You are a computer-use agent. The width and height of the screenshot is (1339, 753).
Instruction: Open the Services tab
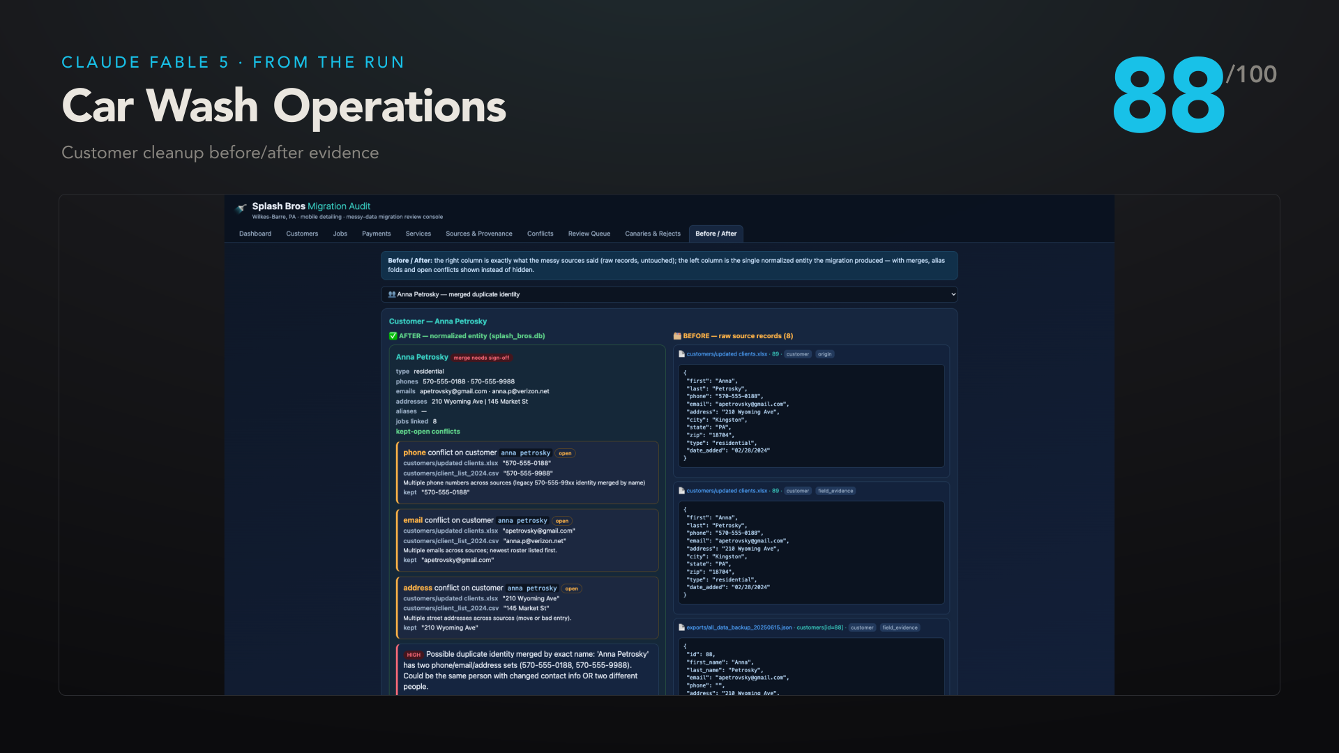click(x=418, y=234)
